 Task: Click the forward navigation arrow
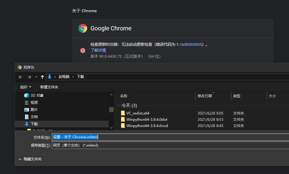29,77
